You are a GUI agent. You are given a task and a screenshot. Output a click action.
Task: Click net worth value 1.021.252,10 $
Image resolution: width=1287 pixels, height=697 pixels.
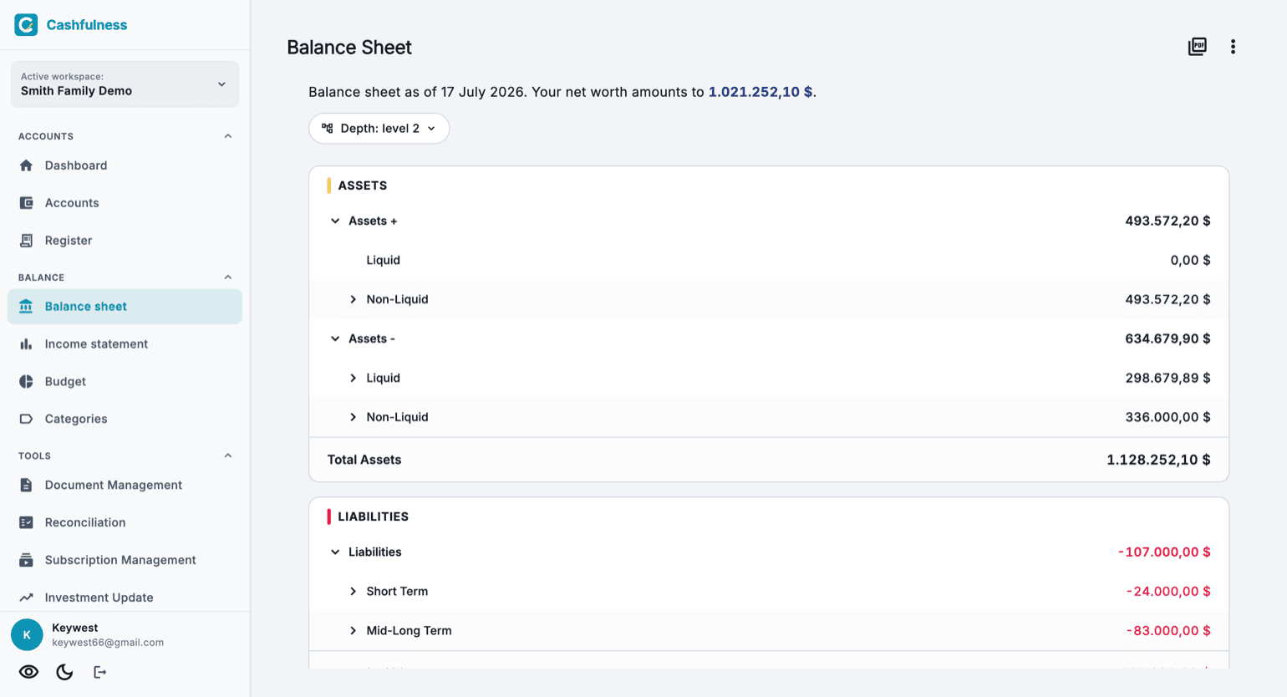click(760, 92)
